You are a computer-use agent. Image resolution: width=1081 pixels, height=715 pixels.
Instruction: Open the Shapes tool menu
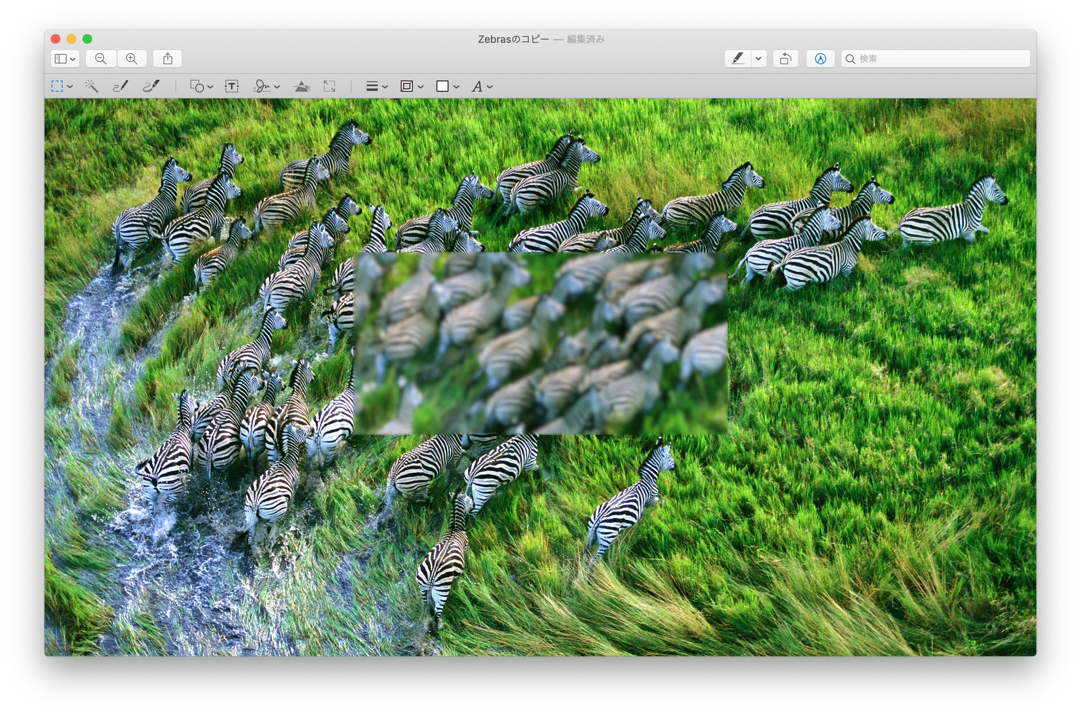coord(202,86)
